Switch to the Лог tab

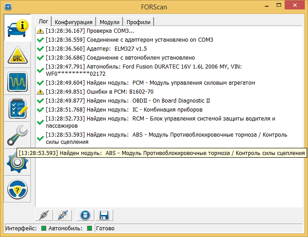point(43,22)
